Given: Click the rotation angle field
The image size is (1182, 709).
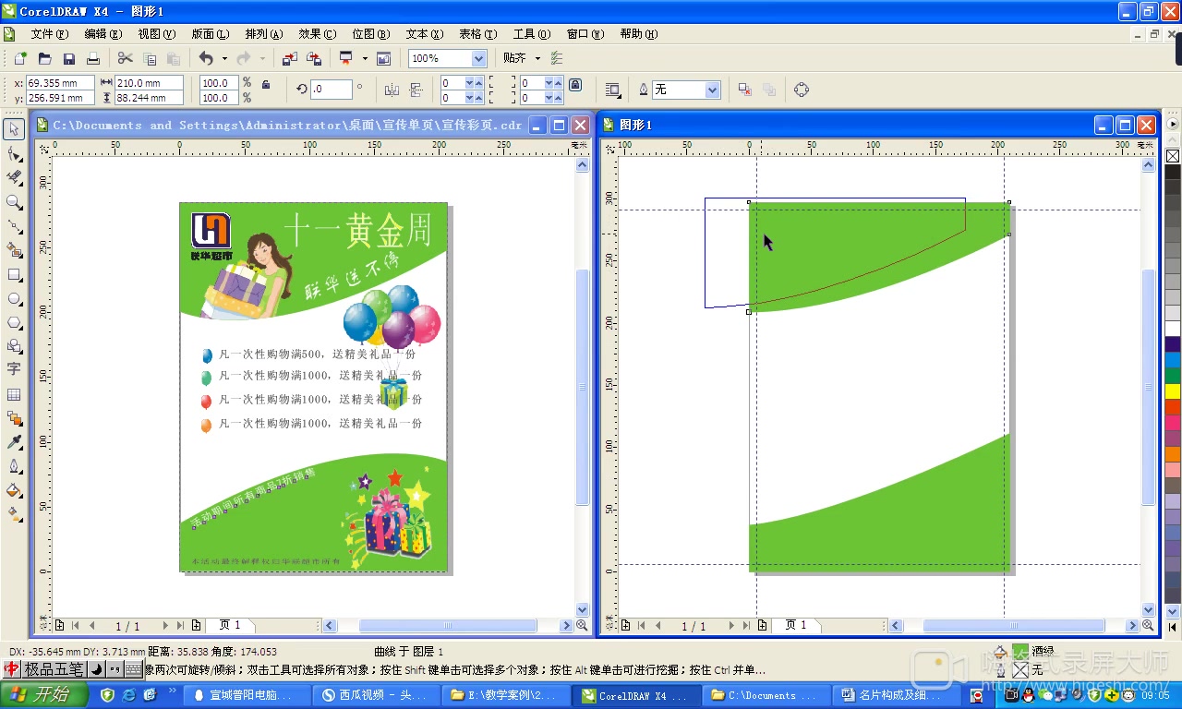Looking at the screenshot, I should pos(332,90).
